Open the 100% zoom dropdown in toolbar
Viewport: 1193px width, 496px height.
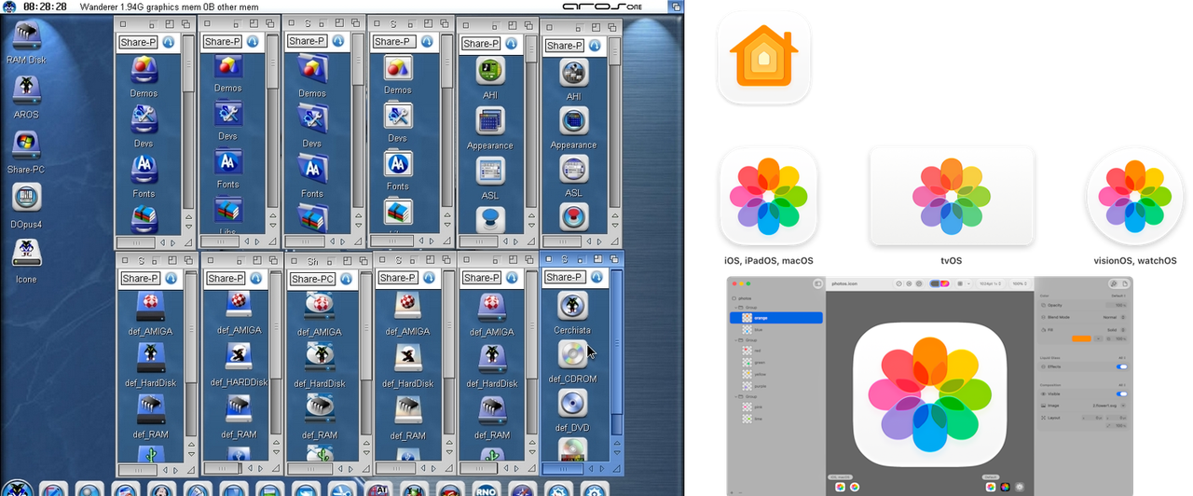coord(1019,283)
